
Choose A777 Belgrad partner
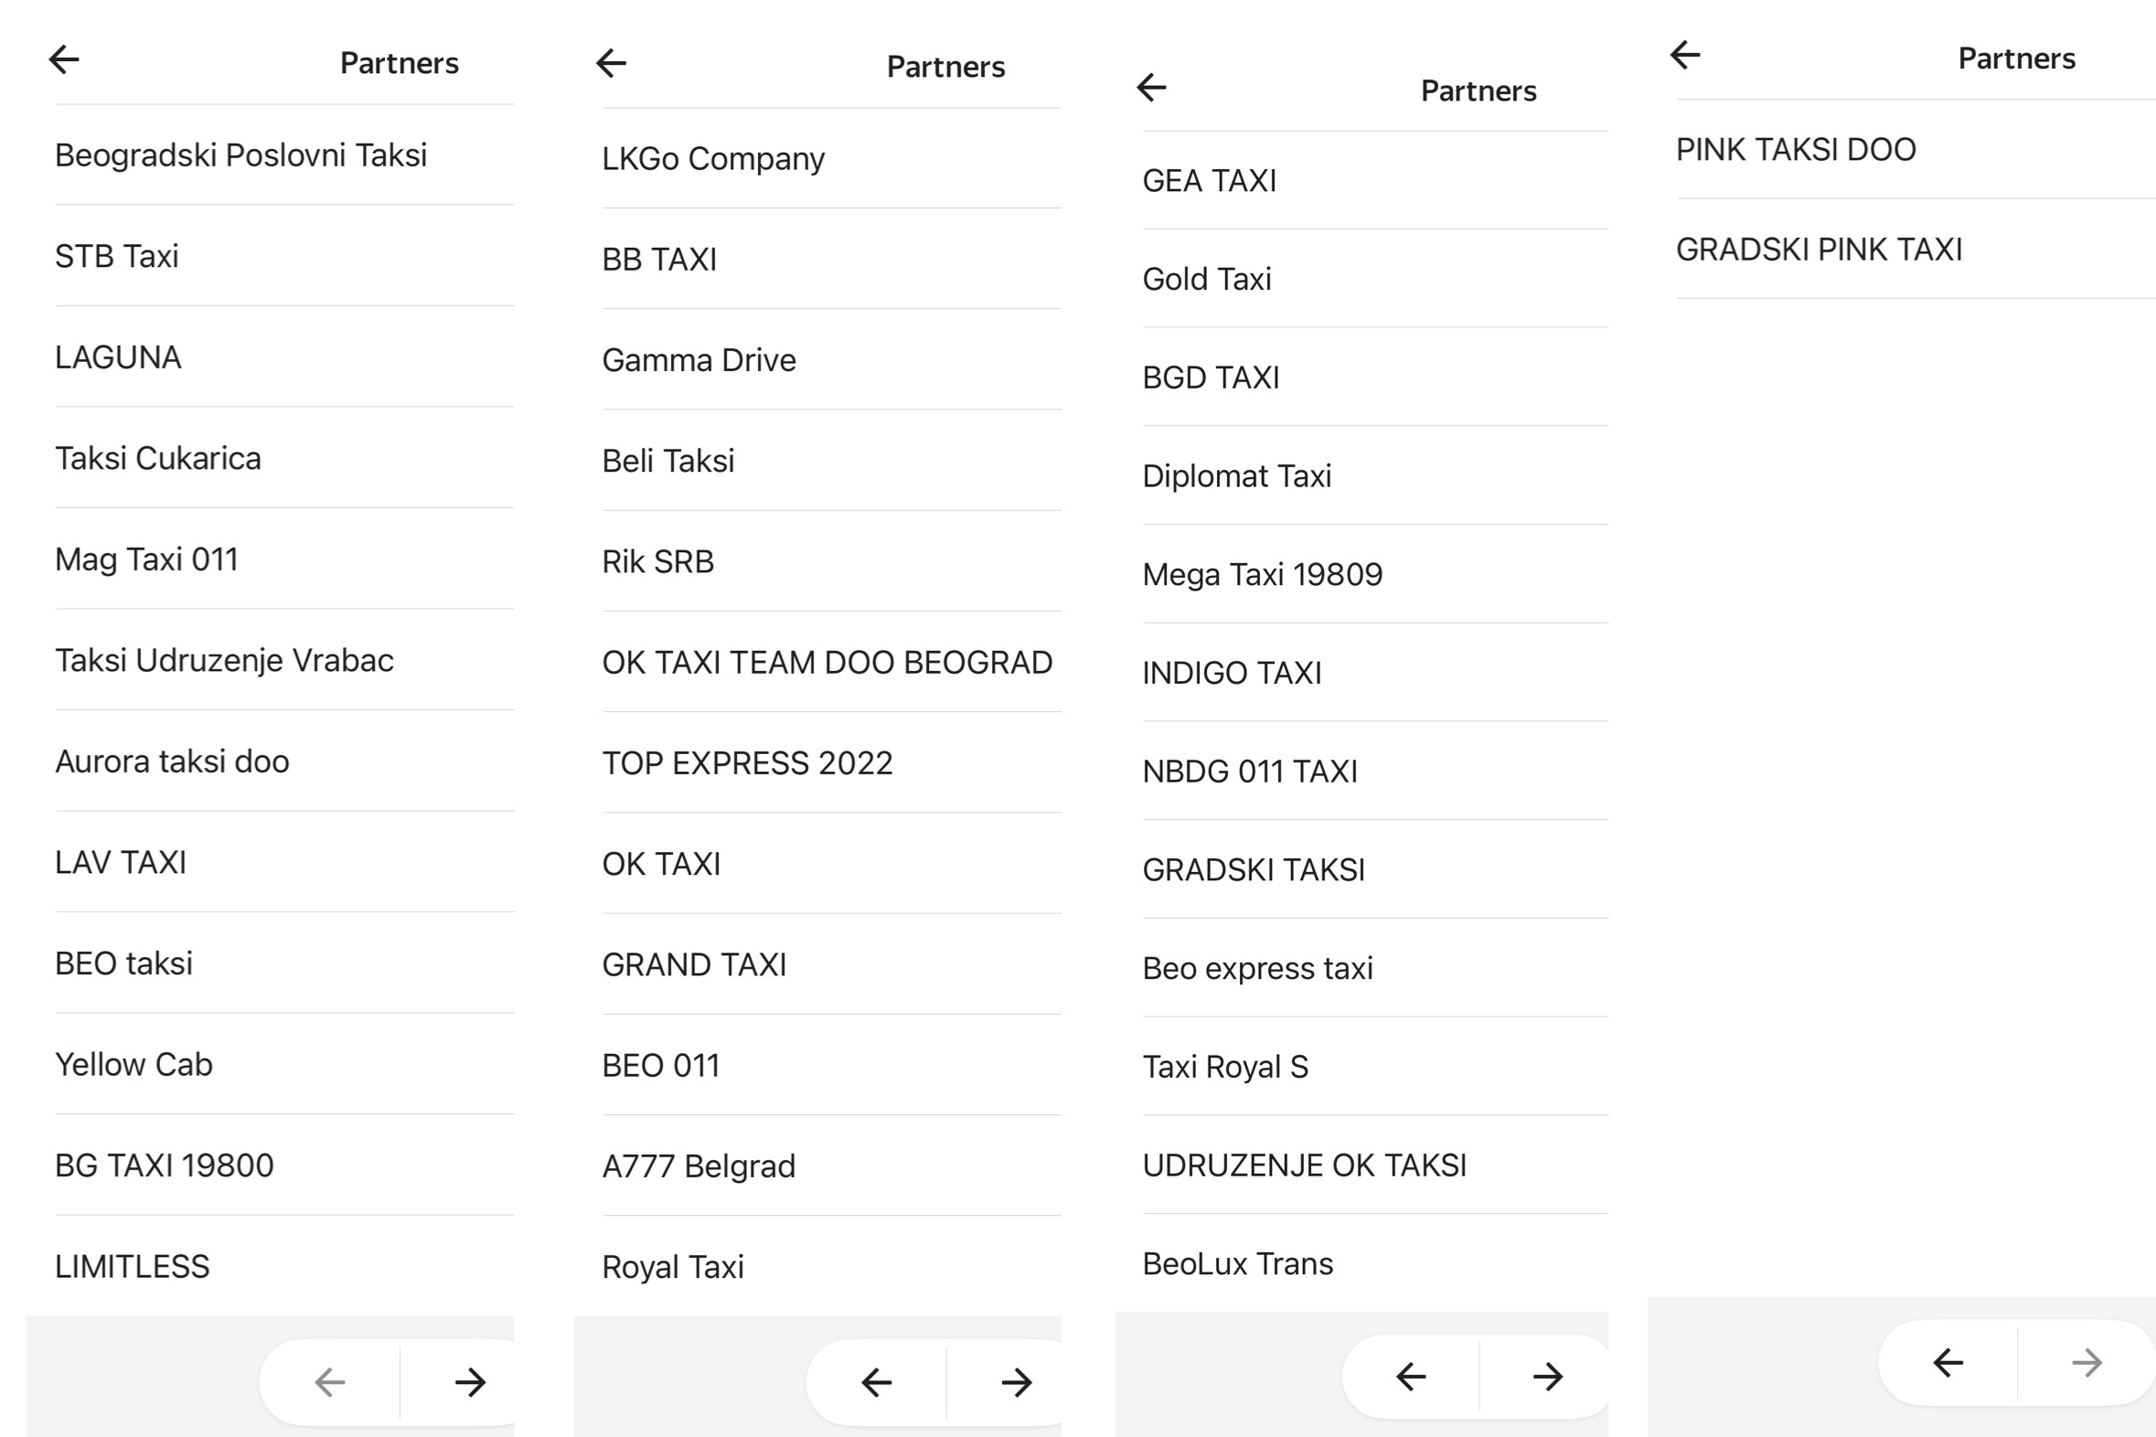pyautogui.click(x=699, y=1166)
